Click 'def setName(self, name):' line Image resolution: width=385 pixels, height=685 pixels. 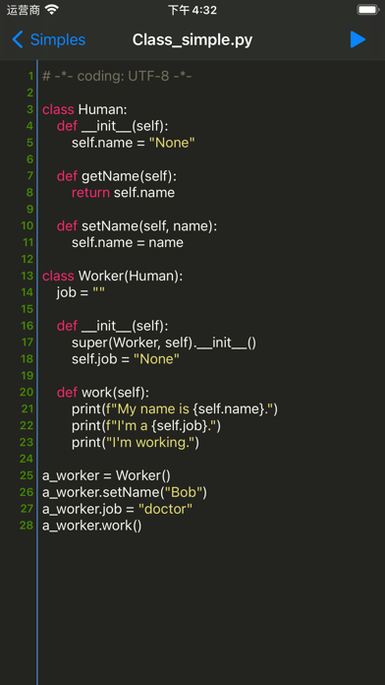[137, 225]
